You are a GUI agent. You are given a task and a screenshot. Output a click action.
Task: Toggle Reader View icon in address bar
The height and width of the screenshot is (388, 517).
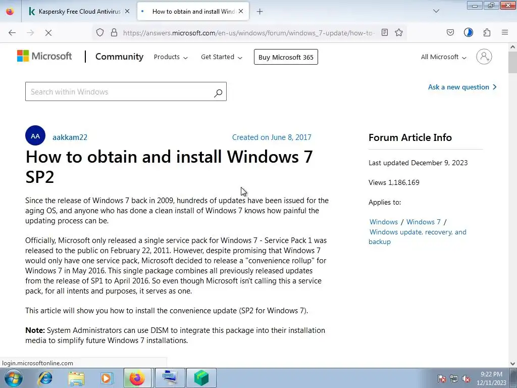(384, 32)
